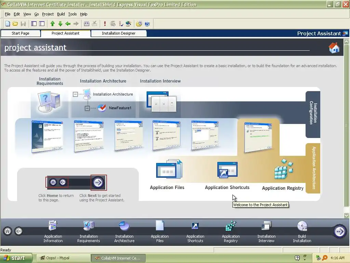Image resolution: width=350 pixels, height=263 pixels.
Task: Switch to the Installation Designer tab
Action: 119,33
